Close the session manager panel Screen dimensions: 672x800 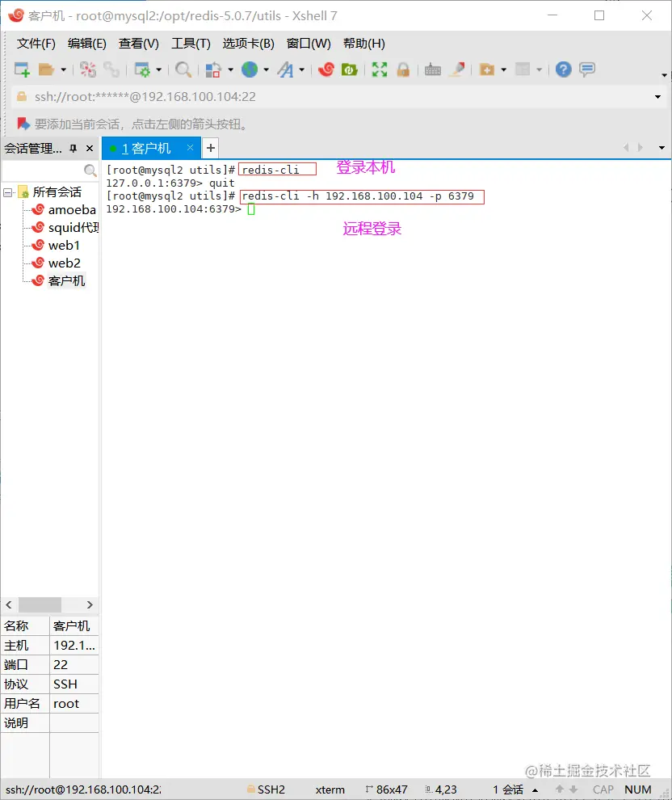pyautogui.click(x=90, y=149)
